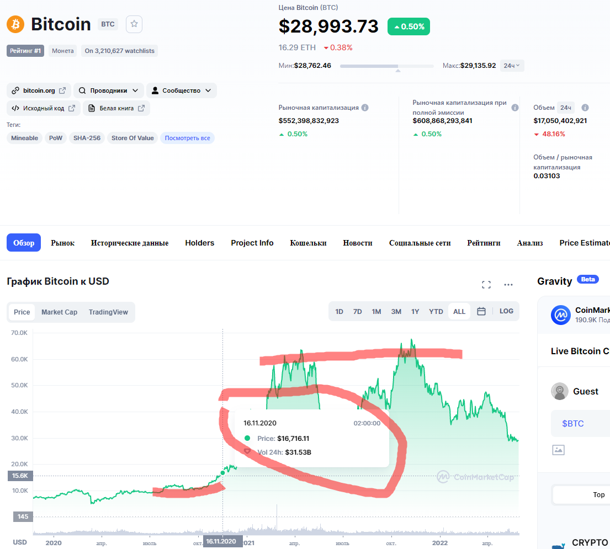Expand the Сообщество dropdown
This screenshot has width=610, height=549.
tap(182, 90)
